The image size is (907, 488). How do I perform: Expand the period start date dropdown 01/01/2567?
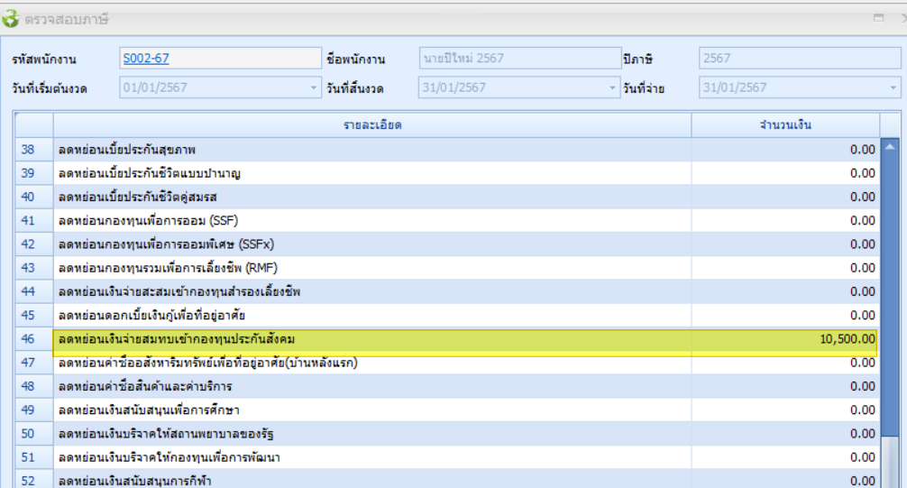pyautogui.click(x=314, y=87)
